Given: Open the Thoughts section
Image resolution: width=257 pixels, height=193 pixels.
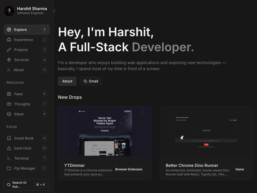Looking at the screenshot, I should click(x=22, y=104).
